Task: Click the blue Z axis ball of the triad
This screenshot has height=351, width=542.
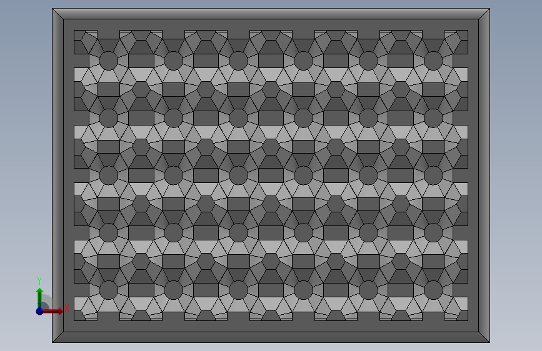Action: [x=40, y=311]
